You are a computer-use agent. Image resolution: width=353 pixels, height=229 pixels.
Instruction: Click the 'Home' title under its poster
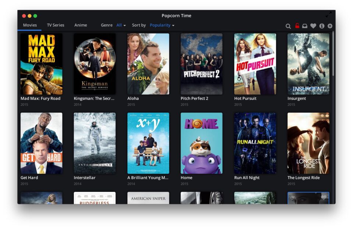point(186,177)
